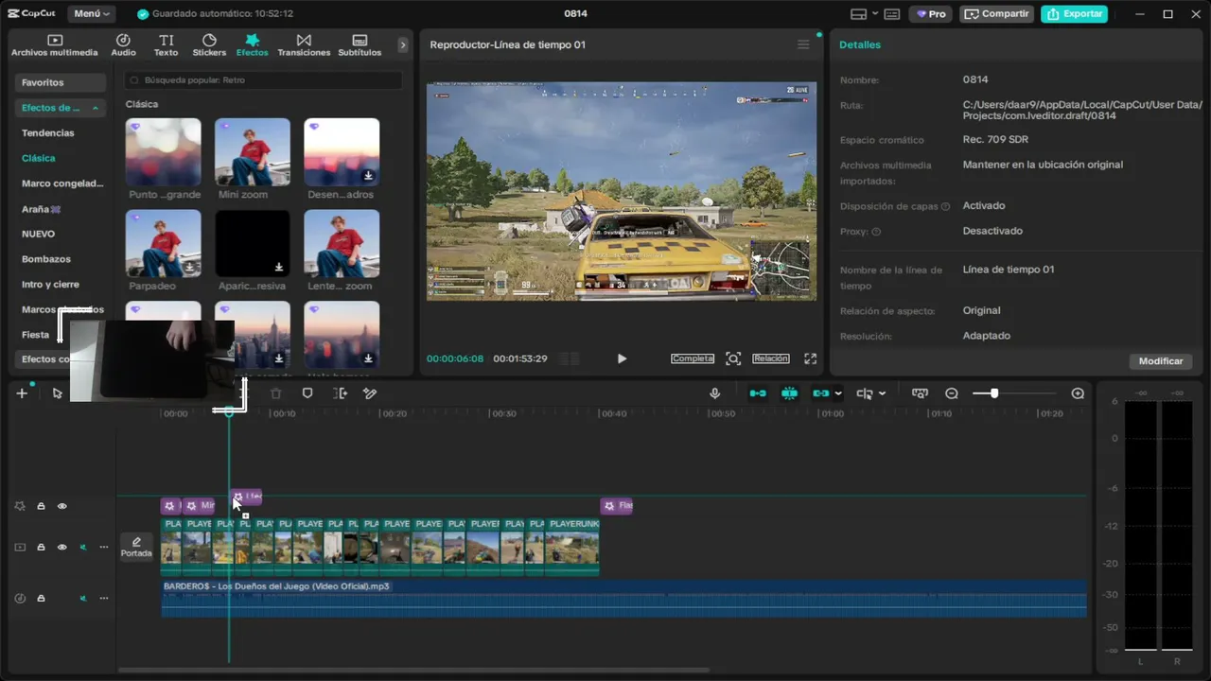
Task: Click the delete trash icon
Action: [276, 393]
